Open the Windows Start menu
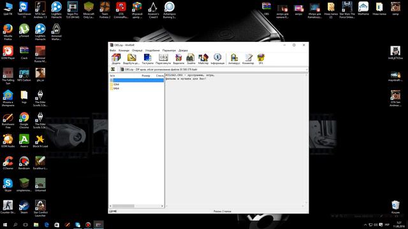This screenshot has height=229, width=408. click(x=4, y=225)
